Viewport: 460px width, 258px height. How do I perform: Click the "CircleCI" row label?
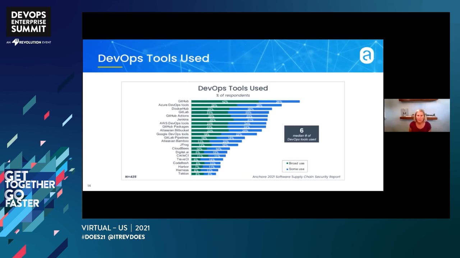(x=183, y=156)
